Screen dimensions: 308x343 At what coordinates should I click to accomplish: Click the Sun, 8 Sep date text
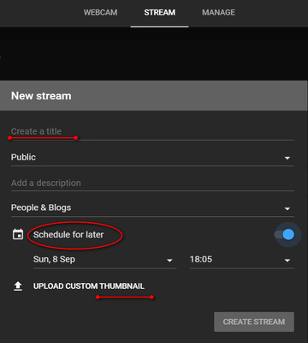tap(54, 260)
